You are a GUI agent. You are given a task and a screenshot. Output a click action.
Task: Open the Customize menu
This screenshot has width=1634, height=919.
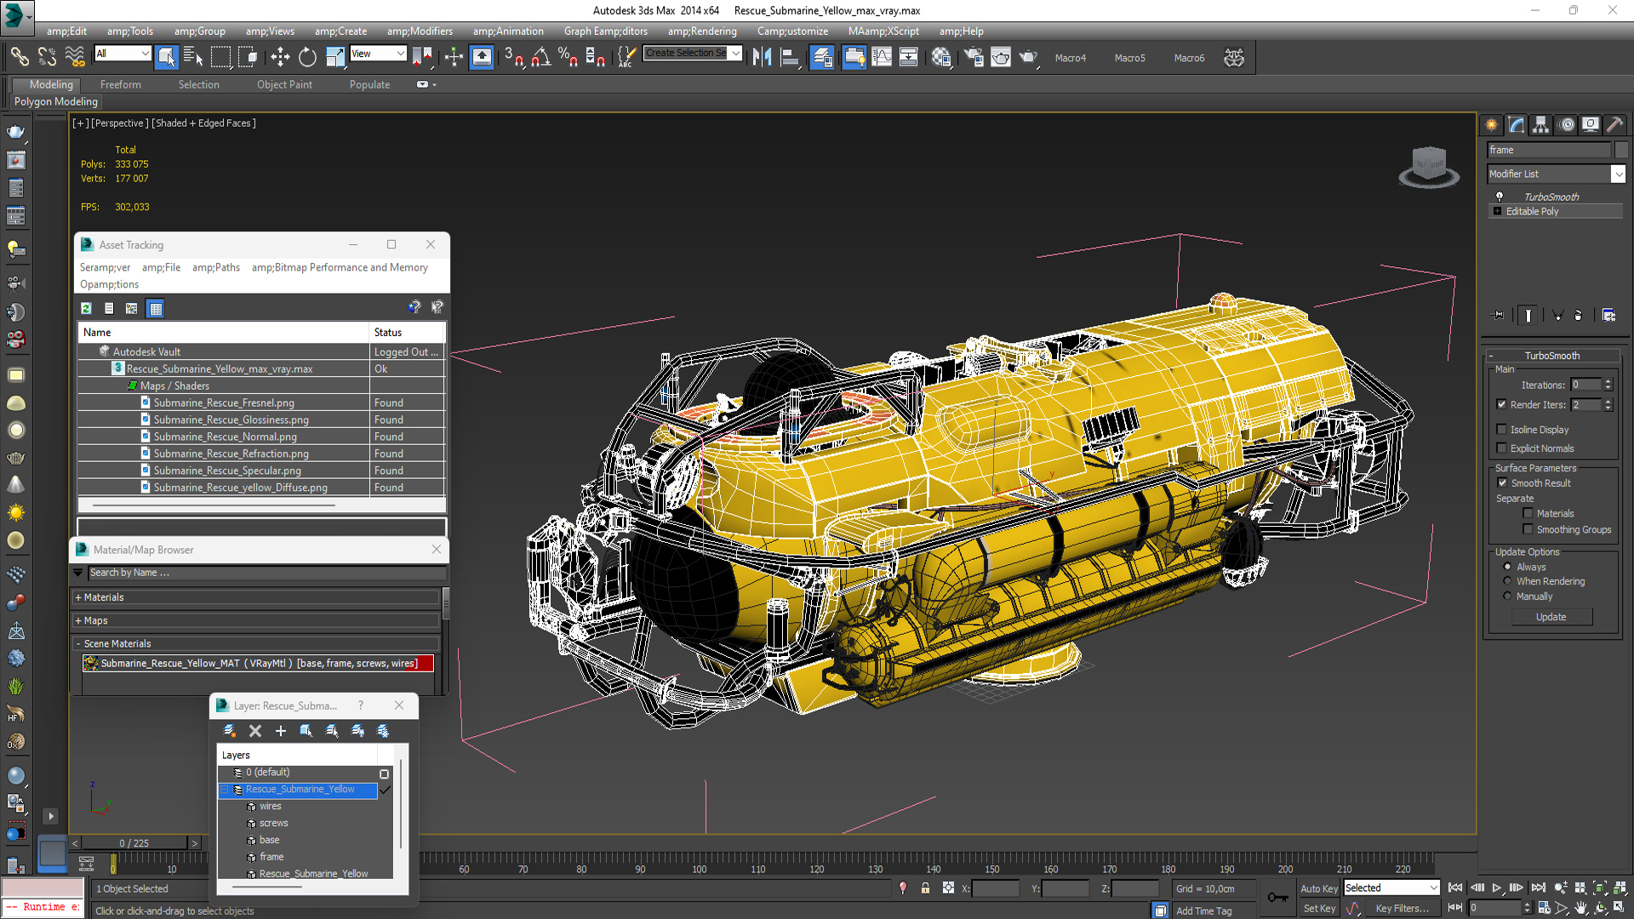pyautogui.click(x=792, y=31)
